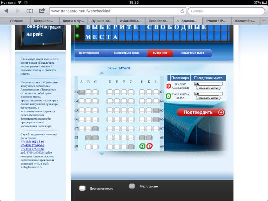The width and height of the screenshot is (268, 201).
Task: Choose free seat 64A in the seat map
Action: [82, 101]
